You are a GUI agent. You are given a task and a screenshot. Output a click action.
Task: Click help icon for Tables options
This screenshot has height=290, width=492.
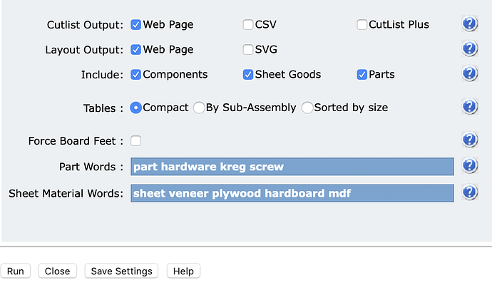click(469, 107)
